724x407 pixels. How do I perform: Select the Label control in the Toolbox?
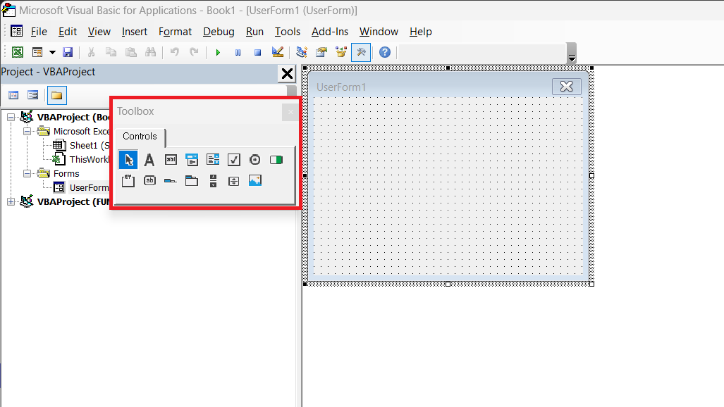click(x=149, y=160)
